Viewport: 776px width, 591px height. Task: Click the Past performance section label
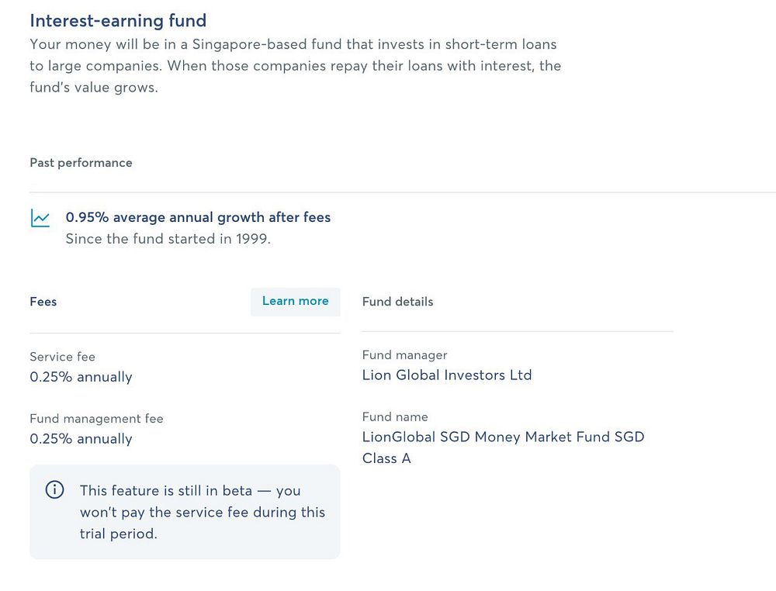click(x=81, y=163)
